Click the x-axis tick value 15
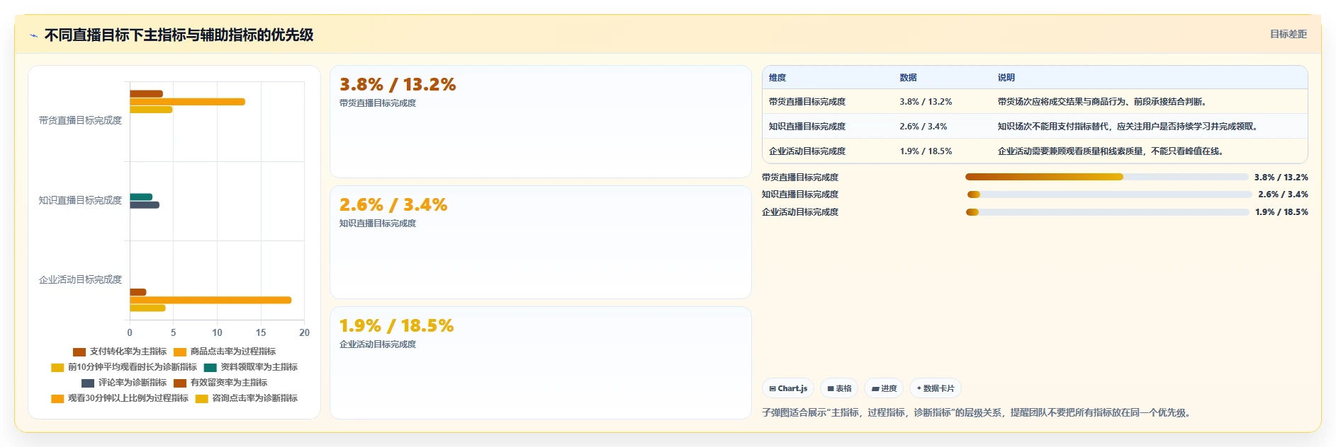The width and height of the screenshot is (1336, 447). click(261, 332)
